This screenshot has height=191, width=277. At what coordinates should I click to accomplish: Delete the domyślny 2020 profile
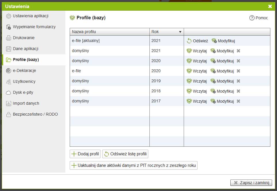(238, 61)
